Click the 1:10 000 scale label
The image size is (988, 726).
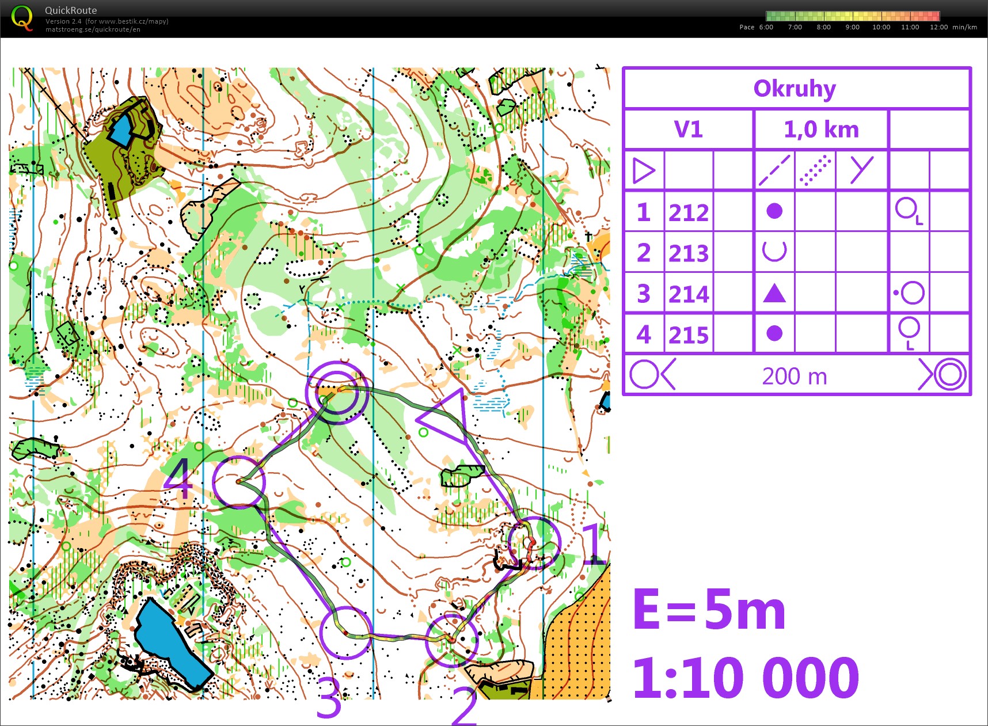point(746,678)
